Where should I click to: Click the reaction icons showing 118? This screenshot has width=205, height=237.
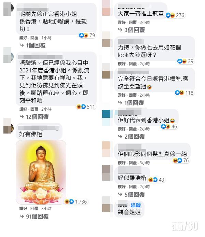coord(184,93)
